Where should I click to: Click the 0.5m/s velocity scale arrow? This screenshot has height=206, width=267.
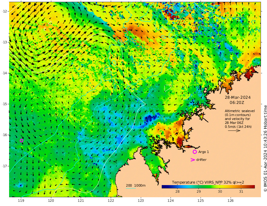coord(234,131)
